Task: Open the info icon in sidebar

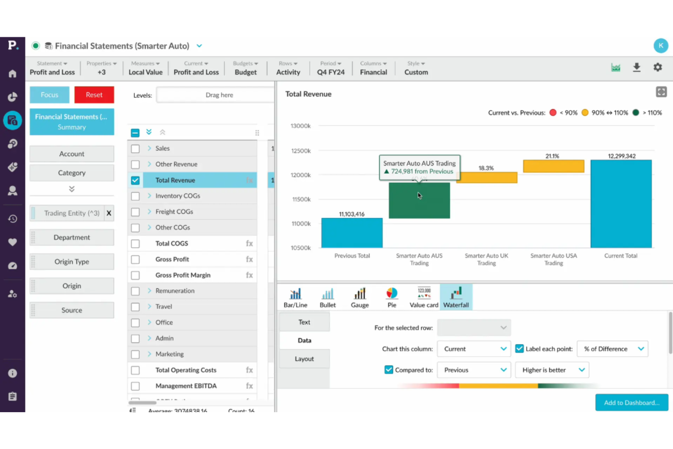Action: [12, 373]
